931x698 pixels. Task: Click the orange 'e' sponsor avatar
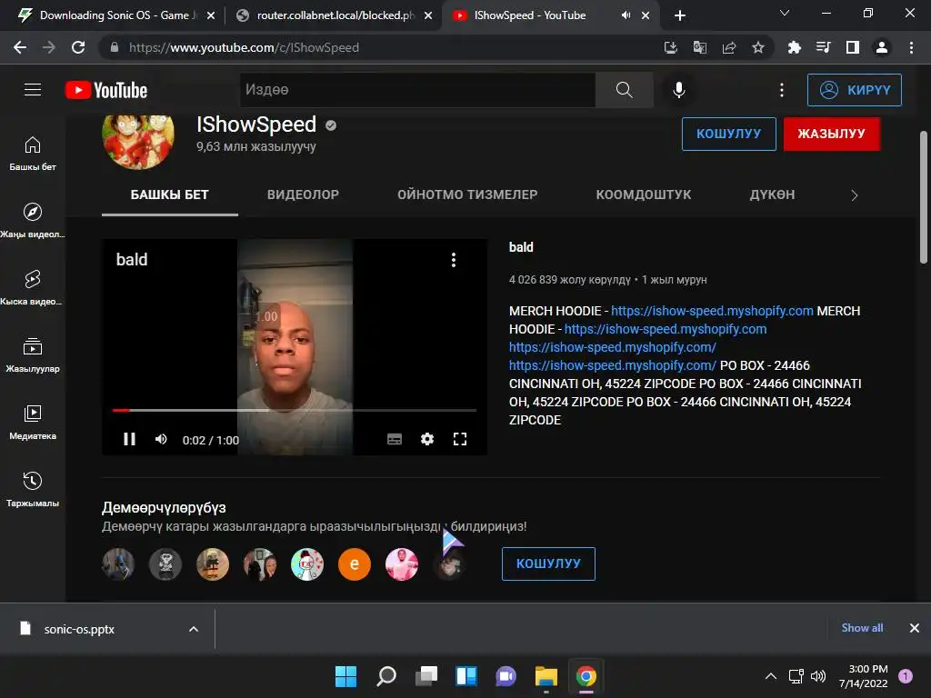pos(355,563)
